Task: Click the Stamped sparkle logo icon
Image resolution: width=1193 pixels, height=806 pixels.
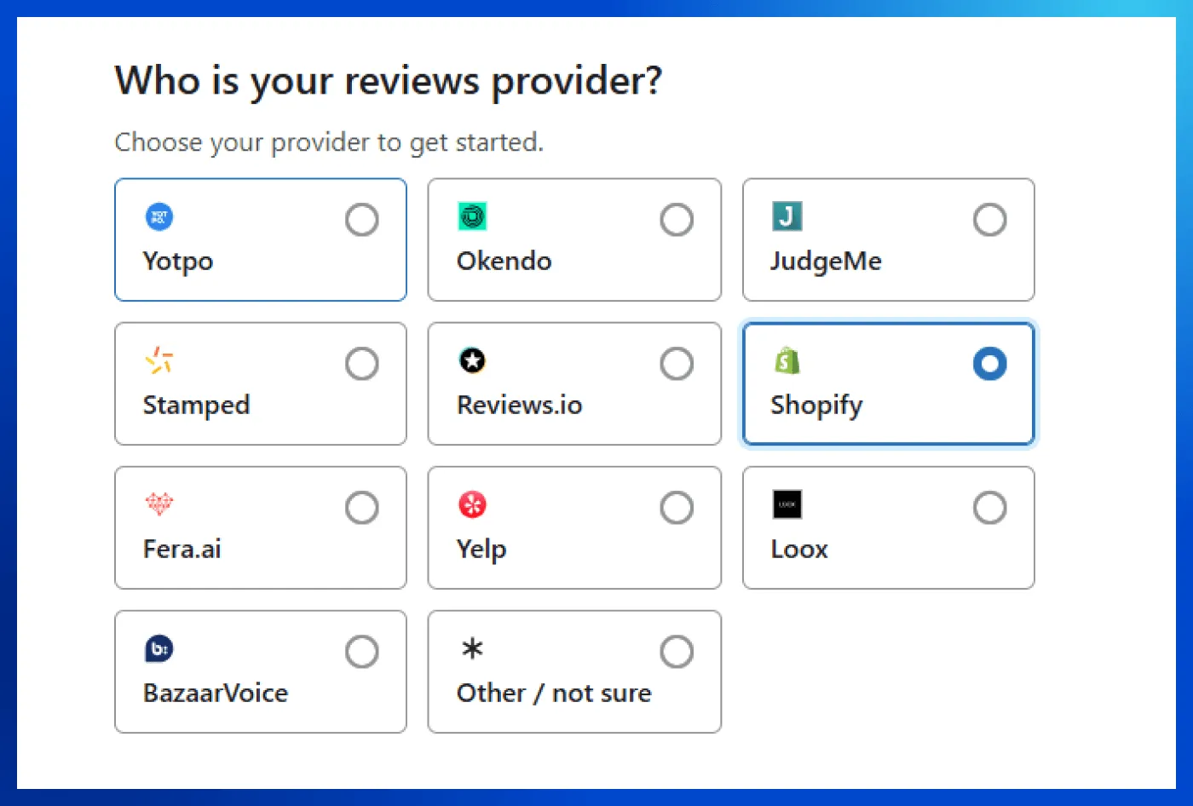Action: [160, 360]
